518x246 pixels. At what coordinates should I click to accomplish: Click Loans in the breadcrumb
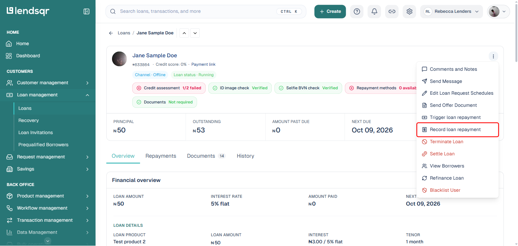click(124, 33)
